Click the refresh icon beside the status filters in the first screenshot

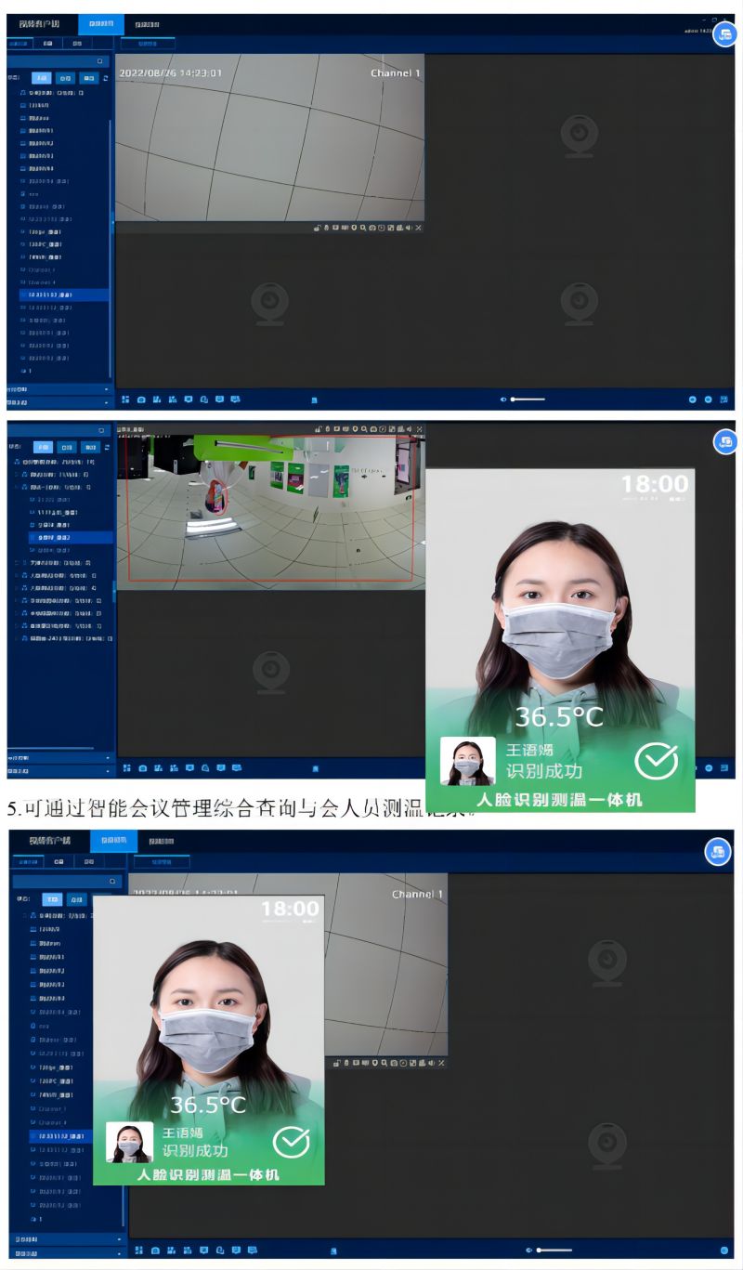[x=105, y=78]
